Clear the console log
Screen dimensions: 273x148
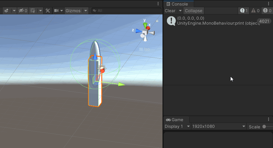coord(170,11)
